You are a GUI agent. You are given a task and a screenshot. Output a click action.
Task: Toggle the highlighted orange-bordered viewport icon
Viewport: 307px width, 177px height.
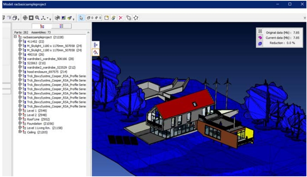[96, 52]
